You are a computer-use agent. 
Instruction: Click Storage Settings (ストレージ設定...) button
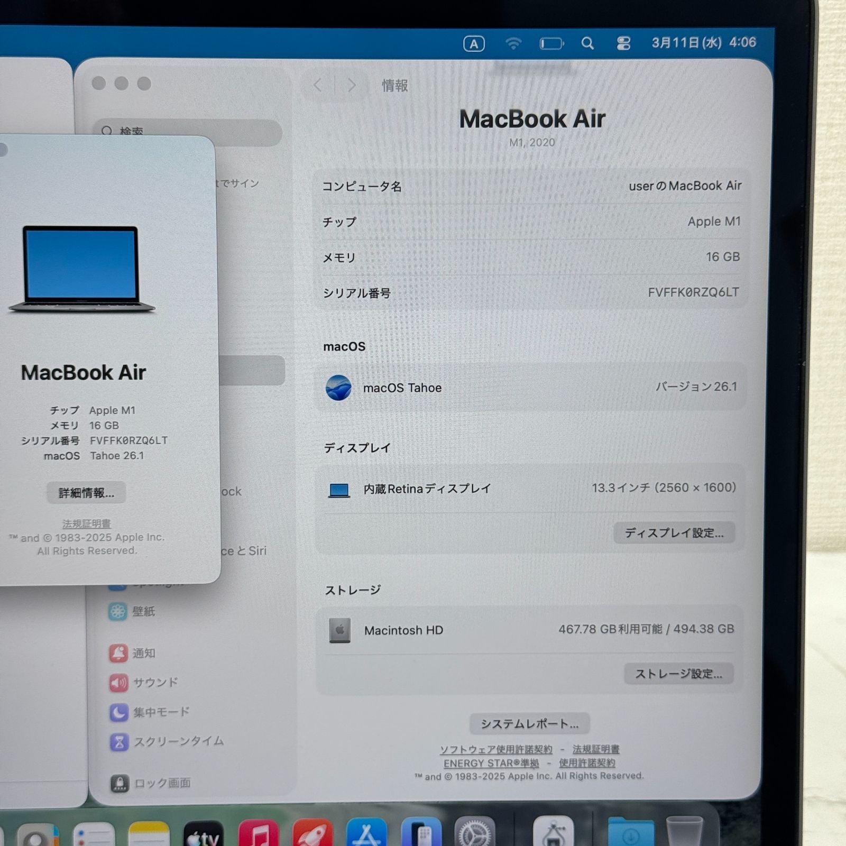pyautogui.click(x=678, y=674)
